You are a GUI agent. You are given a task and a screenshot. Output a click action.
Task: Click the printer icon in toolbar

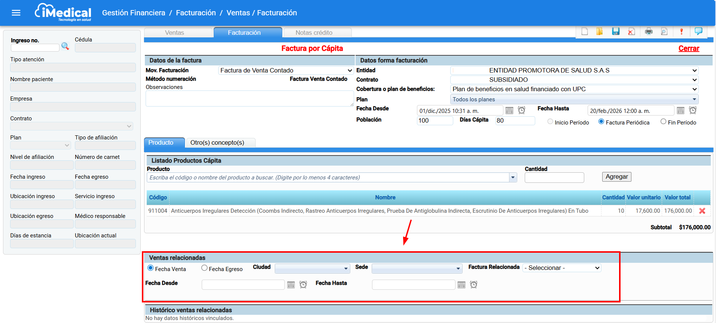(649, 32)
